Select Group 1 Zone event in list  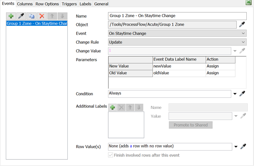click(x=37, y=24)
